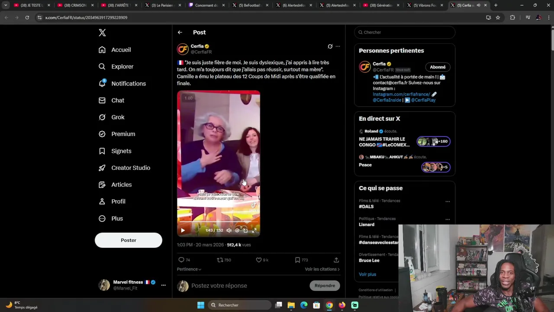This screenshot has width=554, height=312.
Task: Go back with the Post arrow
Action: [x=180, y=32]
